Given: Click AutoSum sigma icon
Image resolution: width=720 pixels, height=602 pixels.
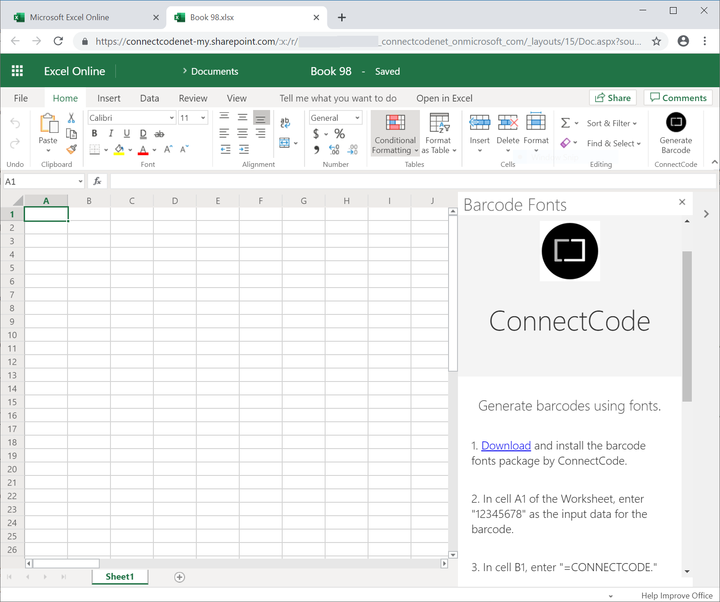Looking at the screenshot, I should point(565,123).
